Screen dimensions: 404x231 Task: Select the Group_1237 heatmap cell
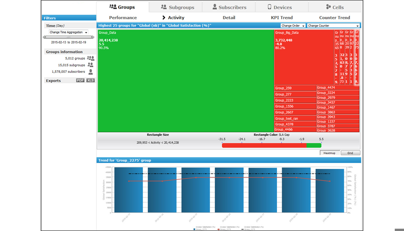[338, 121]
